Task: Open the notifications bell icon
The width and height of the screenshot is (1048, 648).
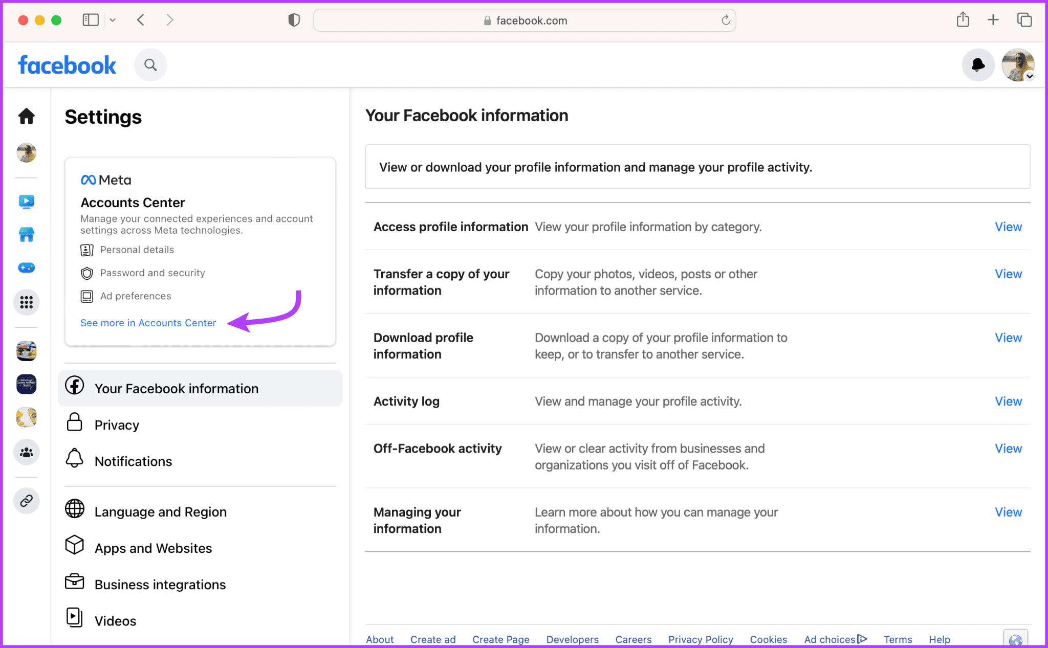Action: tap(978, 65)
